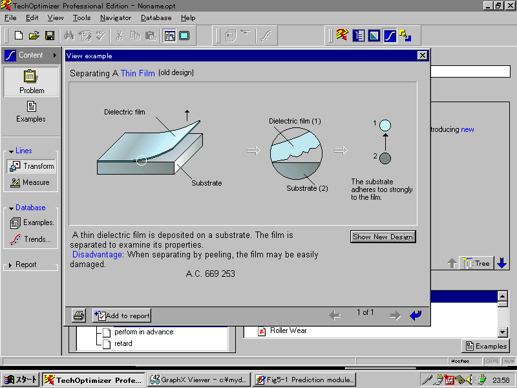Open the Database menu
The image size is (517, 388).
[156, 18]
